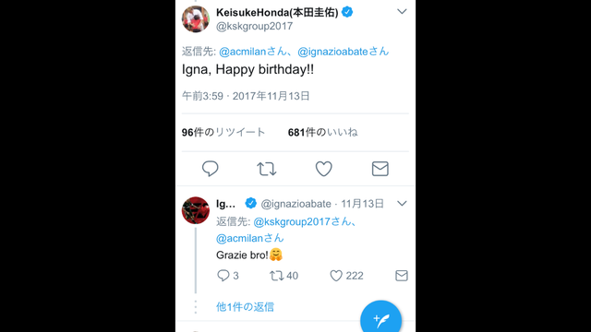The image size is (591, 332).
Task: Like the Grazie bro reply
Action: pos(346,276)
